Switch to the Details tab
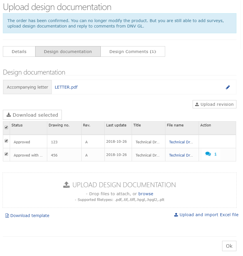Image resolution: width=243 pixels, height=256 pixels. pyautogui.click(x=19, y=51)
